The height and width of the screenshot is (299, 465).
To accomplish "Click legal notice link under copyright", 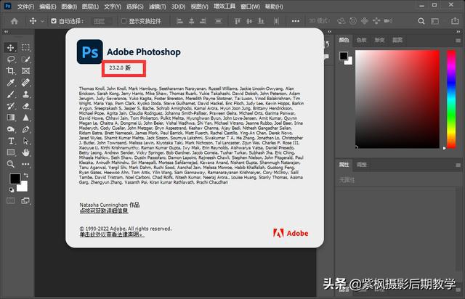I will pyautogui.click(x=112, y=234).
